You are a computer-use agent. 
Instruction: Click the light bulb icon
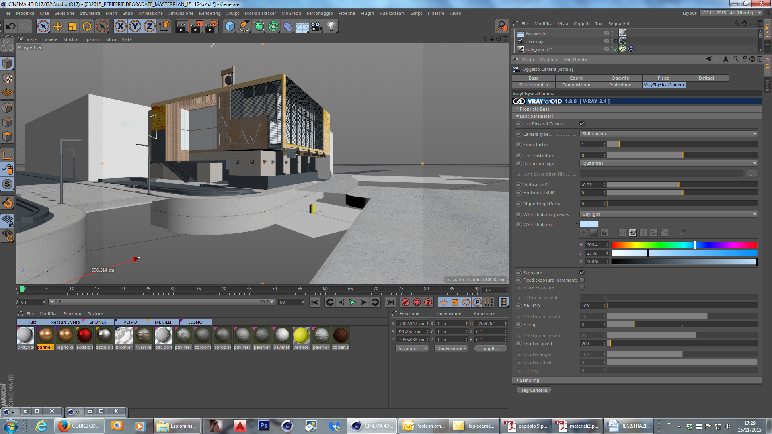[x=331, y=27]
